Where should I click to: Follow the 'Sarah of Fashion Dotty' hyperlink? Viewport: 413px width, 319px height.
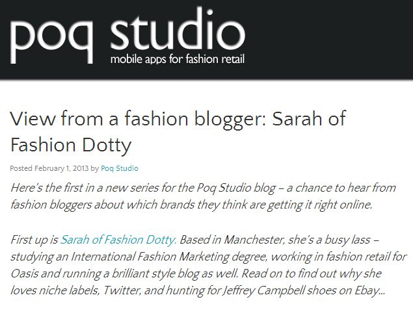(x=118, y=240)
